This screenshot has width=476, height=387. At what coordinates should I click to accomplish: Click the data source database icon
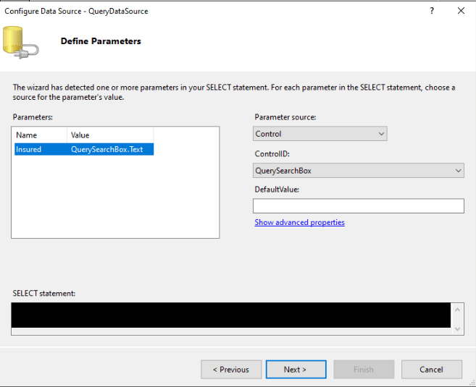[20, 43]
